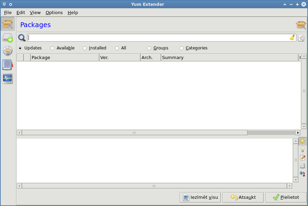
Task: Show package description star icon
Action: 303,141
